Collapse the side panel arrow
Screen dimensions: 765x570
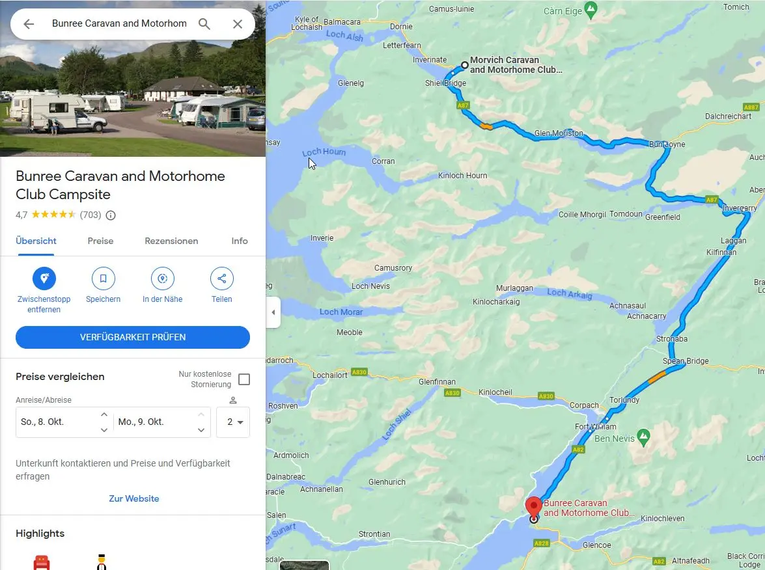point(273,312)
